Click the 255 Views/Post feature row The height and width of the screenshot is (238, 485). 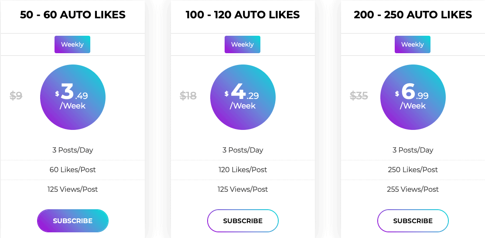click(x=413, y=189)
